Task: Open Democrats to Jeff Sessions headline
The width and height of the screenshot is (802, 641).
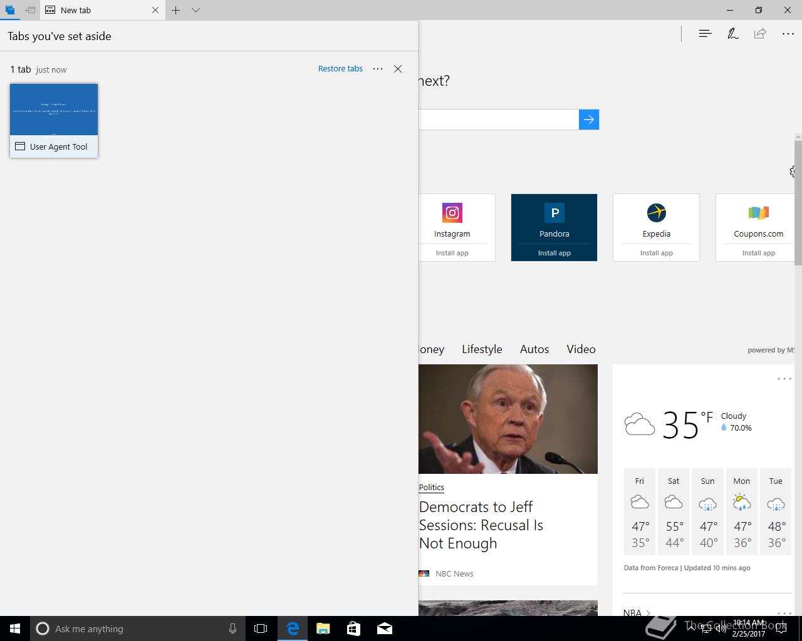Action: (x=481, y=525)
